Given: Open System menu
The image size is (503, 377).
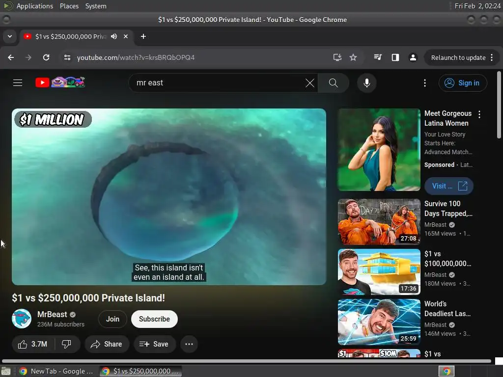Looking at the screenshot, I should pyautogui.click(x=96, y=6).
